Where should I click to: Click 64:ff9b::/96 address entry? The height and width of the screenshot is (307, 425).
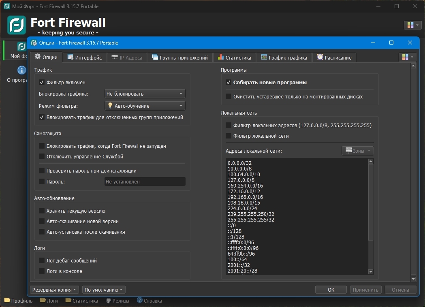pyautogui.click(x=241, y=254)
